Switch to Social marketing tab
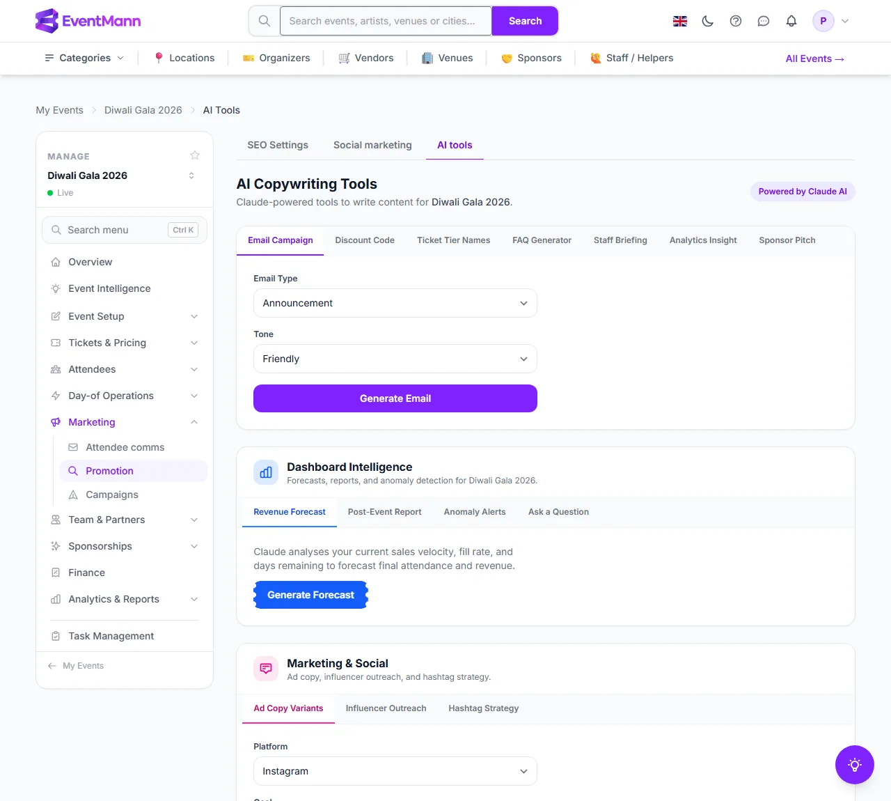The height and width of the screenshot is (801, 891). pos(372,145)
